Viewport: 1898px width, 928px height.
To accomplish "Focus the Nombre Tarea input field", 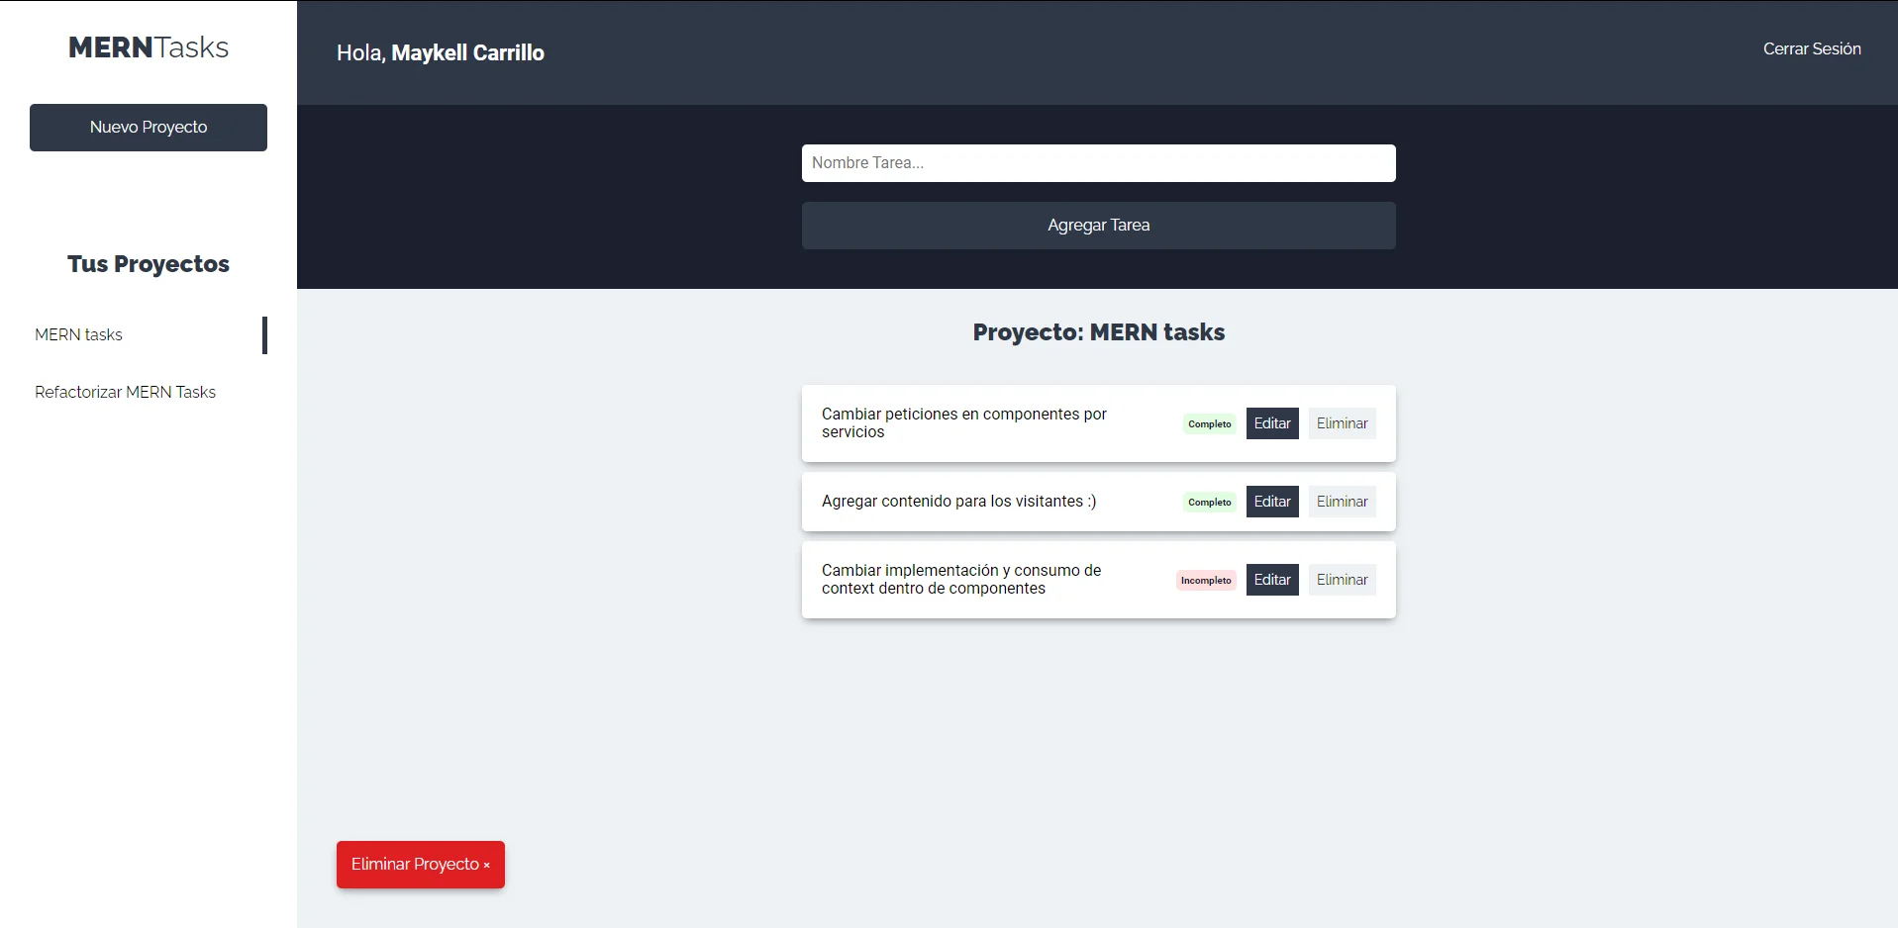I will tap(1099, 163).
